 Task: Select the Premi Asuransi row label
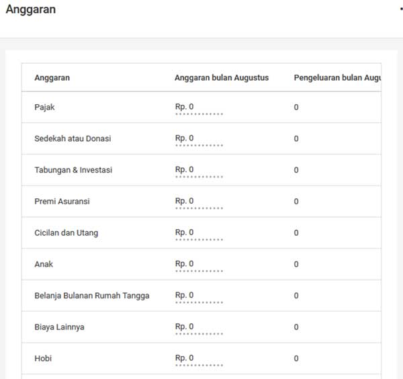pyautogui.click(x=62, y=202)
